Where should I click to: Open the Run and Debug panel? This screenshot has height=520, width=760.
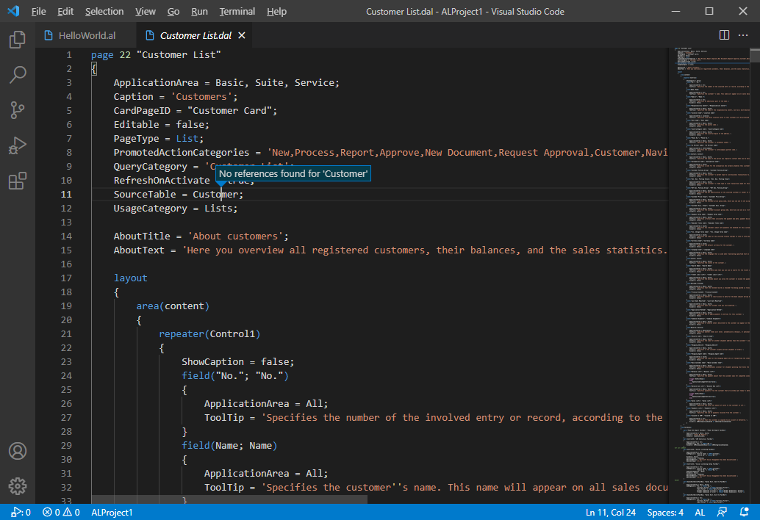pyautogui.click(x=18, y=145)
